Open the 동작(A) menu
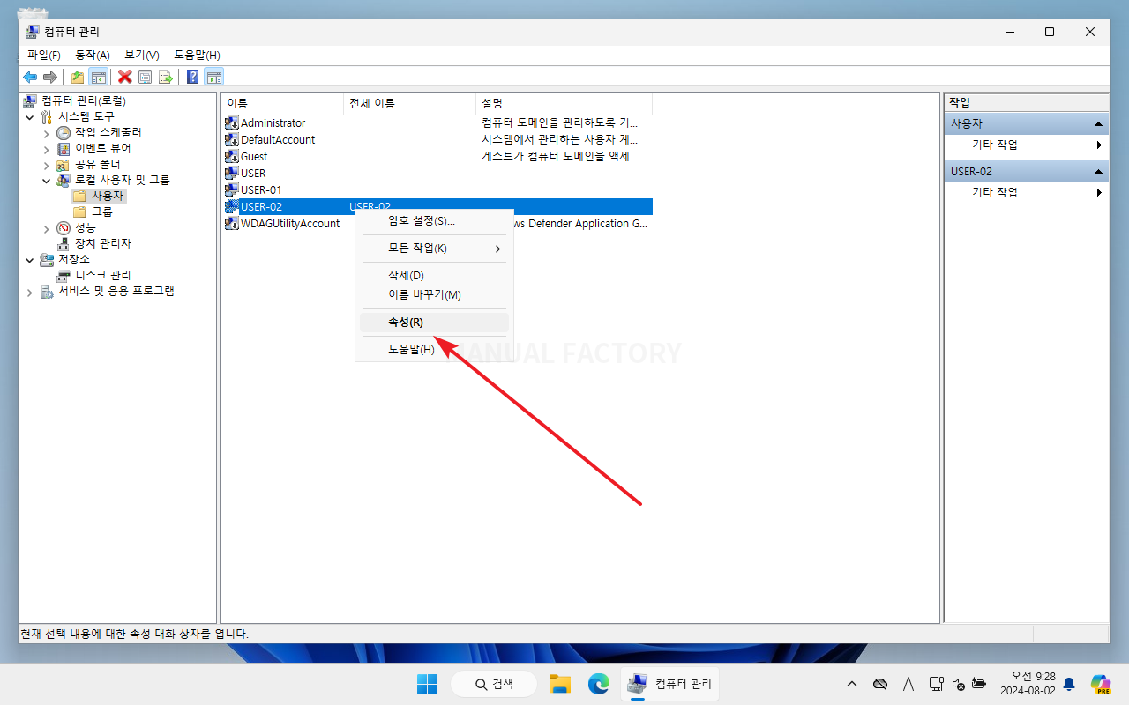 pos(93,55)
